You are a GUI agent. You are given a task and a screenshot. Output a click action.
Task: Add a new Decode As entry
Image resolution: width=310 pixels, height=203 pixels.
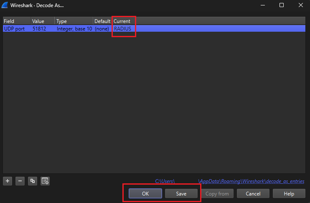pos(8,181)
